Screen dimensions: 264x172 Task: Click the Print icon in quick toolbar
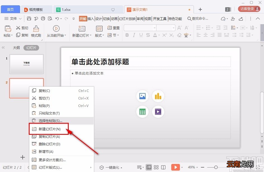pyautogui.click(x=43, y=19)
